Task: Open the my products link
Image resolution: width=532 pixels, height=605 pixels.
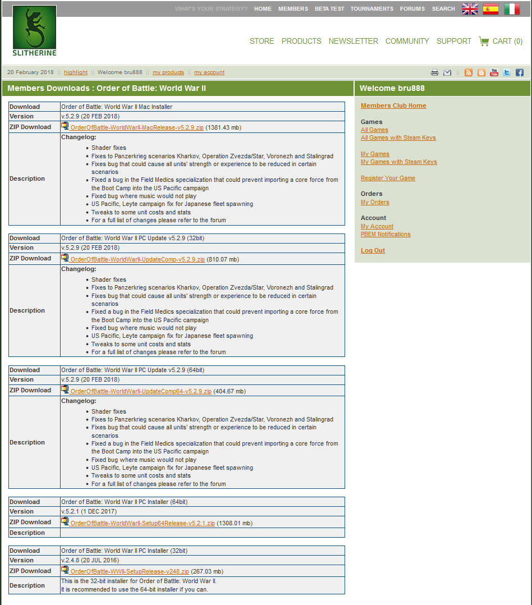Action: click(168, 72)
